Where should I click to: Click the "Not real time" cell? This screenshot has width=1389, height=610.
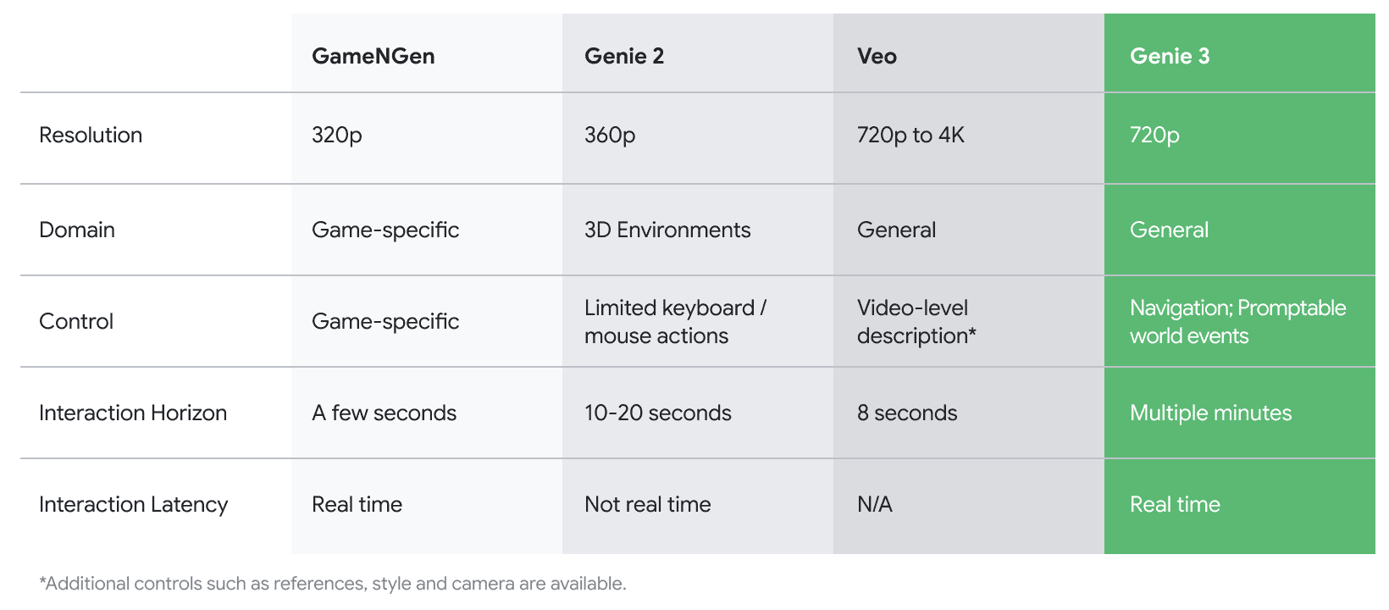click(648, 504)
